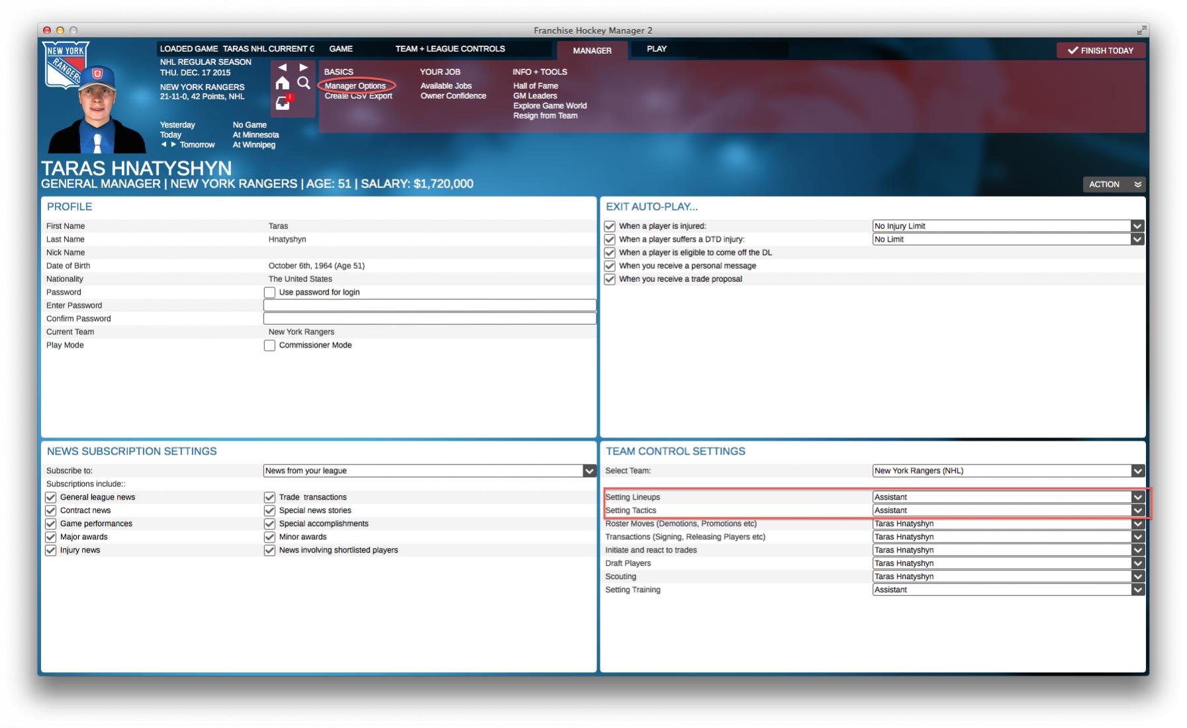The image size is (1187, 728).
Task: Go forward with the right navigation arrow
Action: [x=304, y=68]
